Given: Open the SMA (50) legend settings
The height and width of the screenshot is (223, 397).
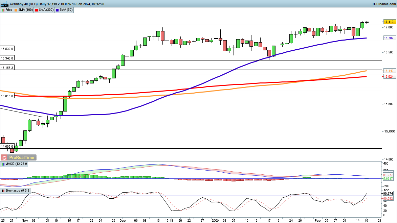Looking at the screenshot, I should [x=64, y=10].
